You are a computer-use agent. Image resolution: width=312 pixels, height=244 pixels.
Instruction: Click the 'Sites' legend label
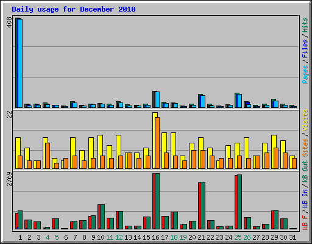click(x=305, y=148)
